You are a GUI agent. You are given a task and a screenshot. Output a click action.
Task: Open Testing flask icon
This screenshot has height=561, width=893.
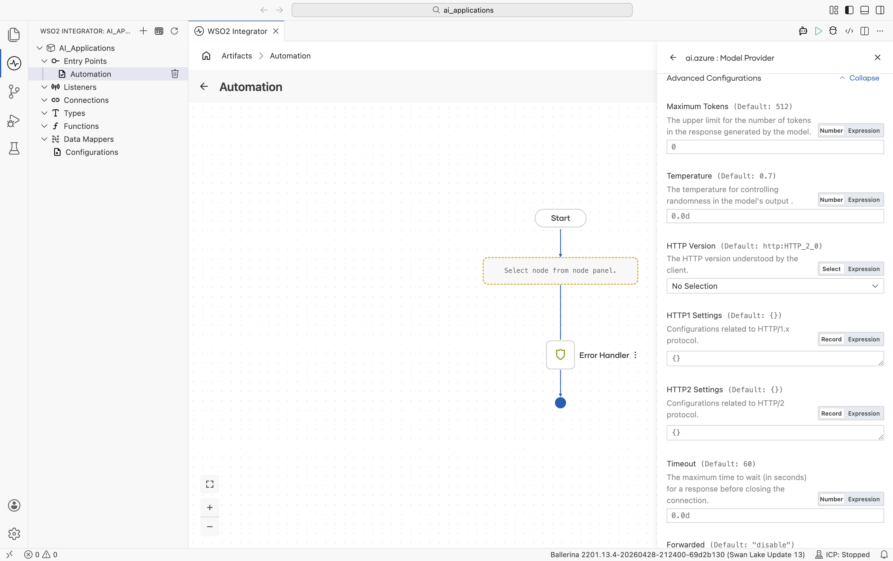point(14,148)
